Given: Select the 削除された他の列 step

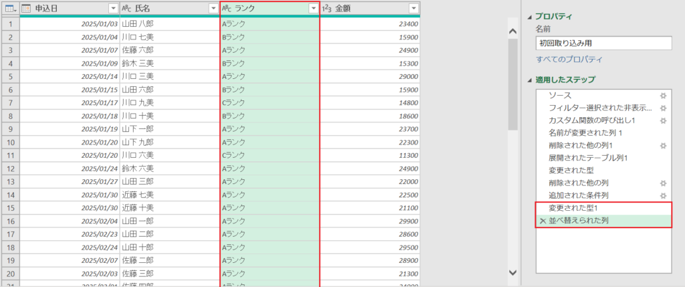Looking at the screenshot, I should [x=603, y=183].
